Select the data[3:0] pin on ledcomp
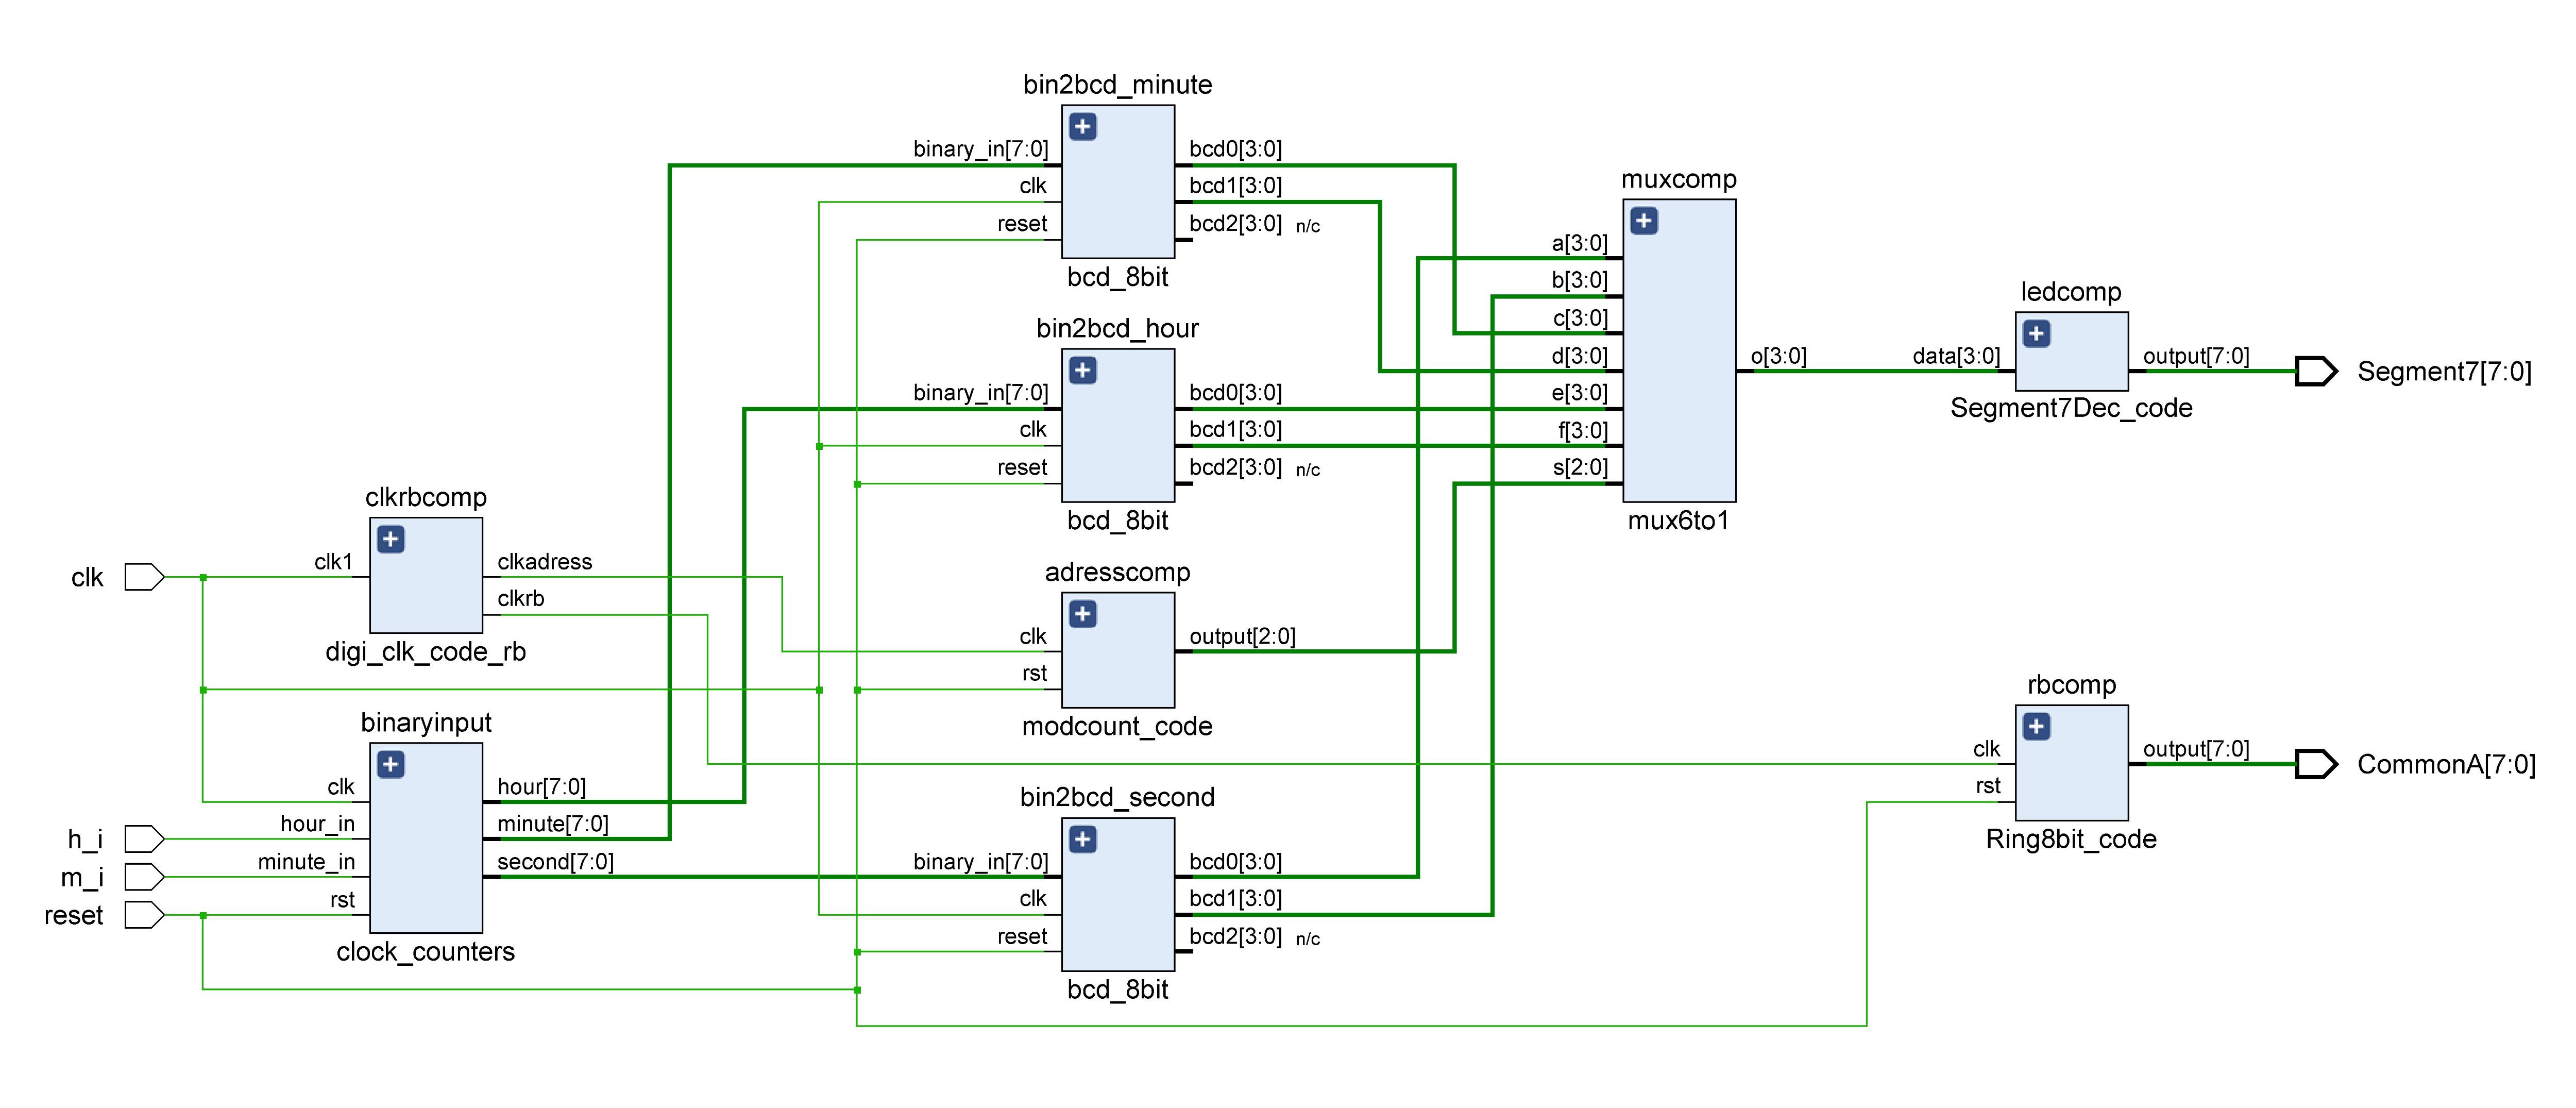 click(x=1956, y=356)
